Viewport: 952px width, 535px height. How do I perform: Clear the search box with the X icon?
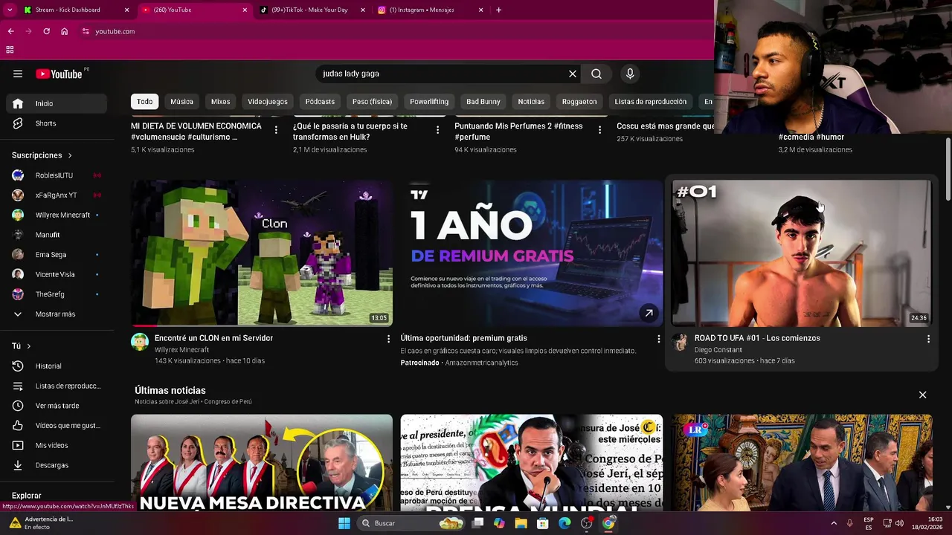coord(573,74)
